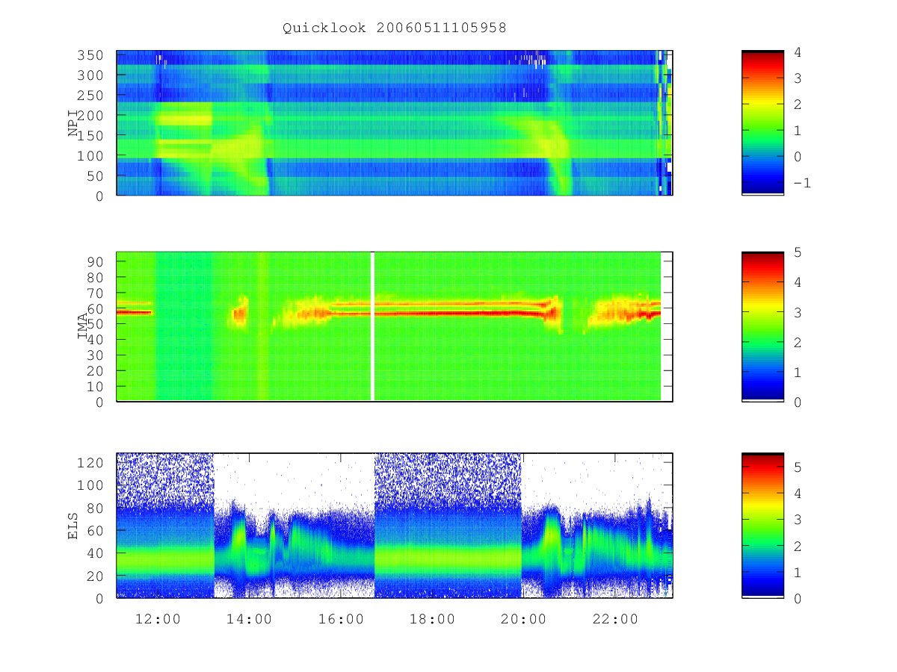Click the NPI color scale bar
The height and width of the screenshot is (672, 897).
[x=762, y=123]
